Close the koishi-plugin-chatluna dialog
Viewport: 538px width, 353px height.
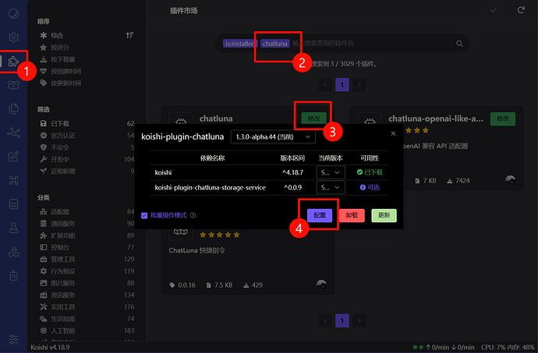392,134
